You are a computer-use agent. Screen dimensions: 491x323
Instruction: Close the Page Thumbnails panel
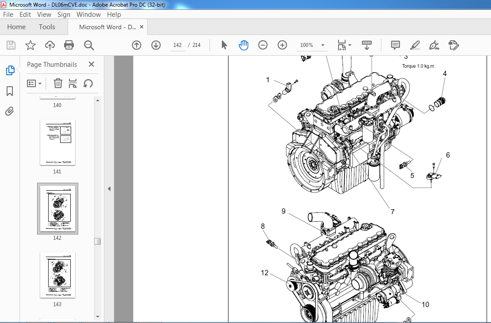click(x=91, y=64)
